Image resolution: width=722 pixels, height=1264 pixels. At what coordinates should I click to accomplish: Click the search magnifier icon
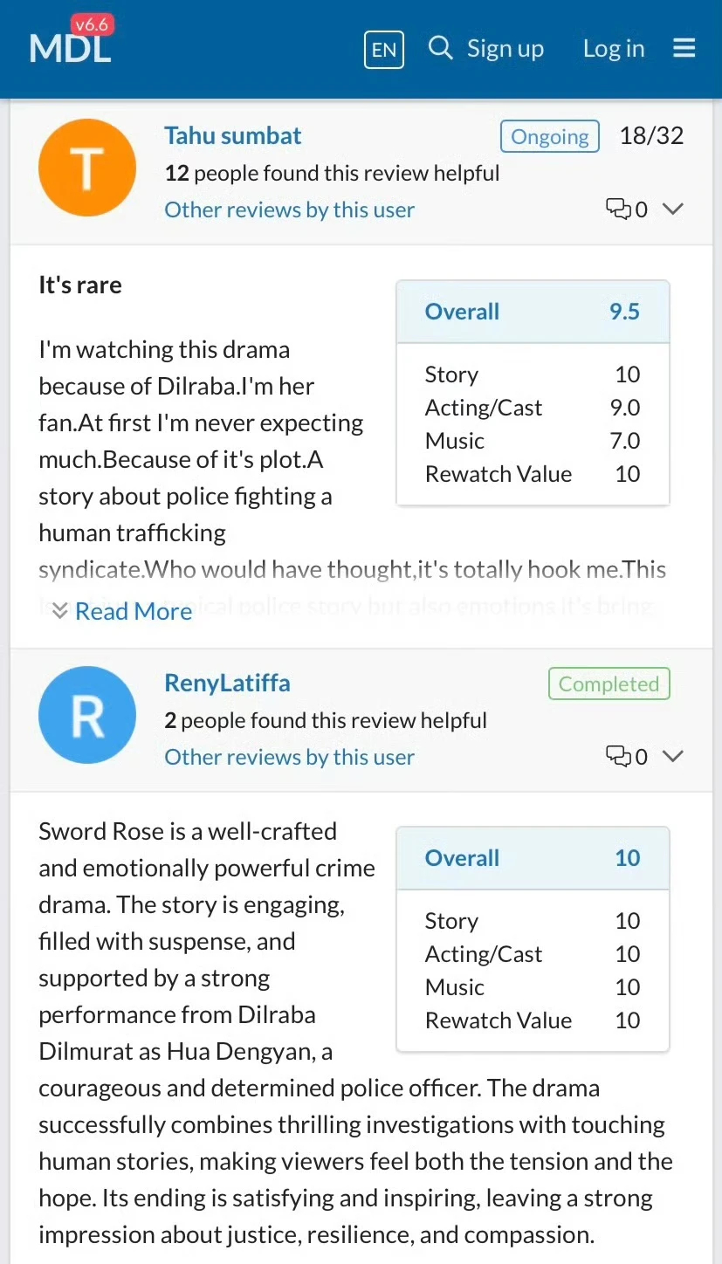pos(440,47)
